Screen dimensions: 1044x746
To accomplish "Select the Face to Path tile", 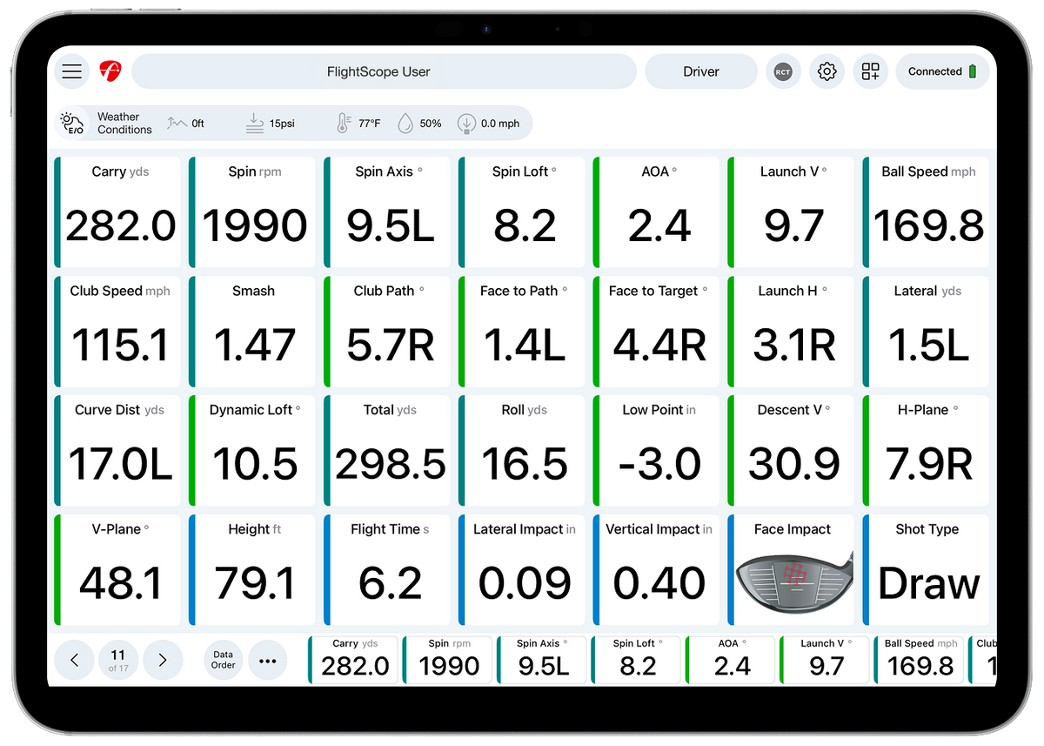I will pos(522,332).
